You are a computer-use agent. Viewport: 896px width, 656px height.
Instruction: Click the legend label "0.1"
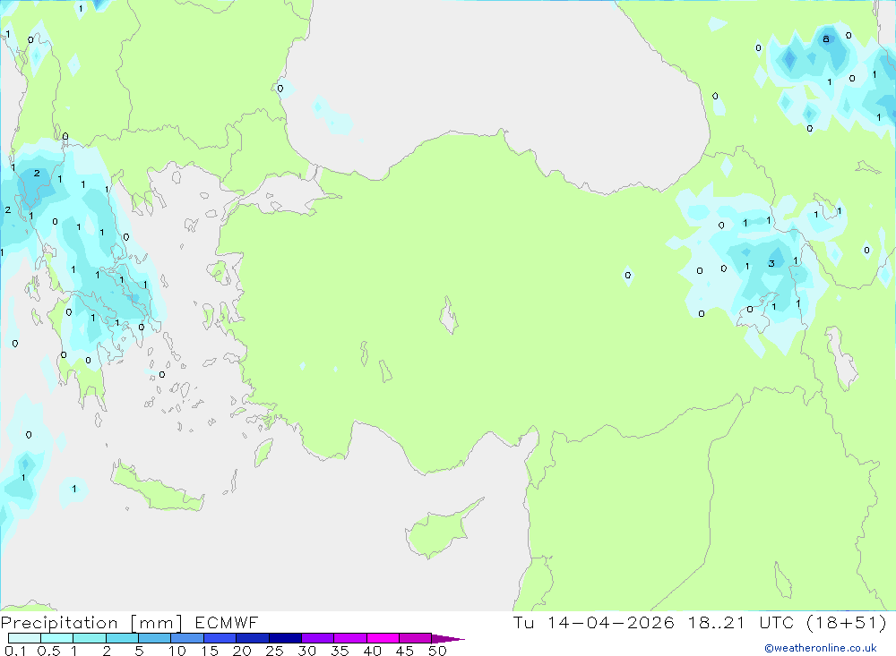coord(15,651)
